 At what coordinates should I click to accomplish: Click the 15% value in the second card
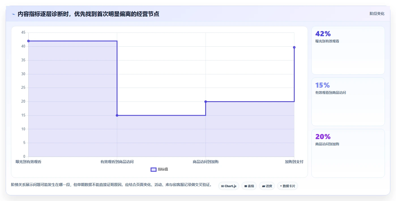[x=322, y=85]
